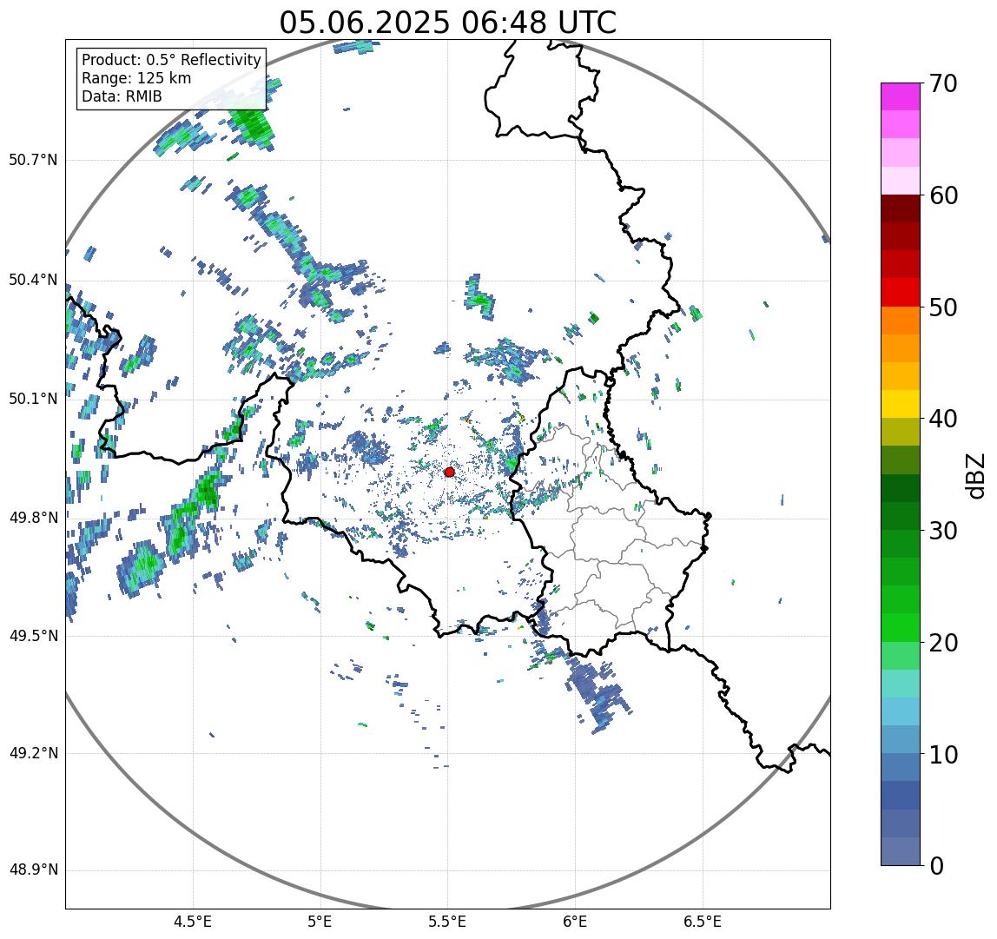Screen dimensions: 997x939
Task: Click the 50.4°N latitude label
Action: [x=33, y=280]
